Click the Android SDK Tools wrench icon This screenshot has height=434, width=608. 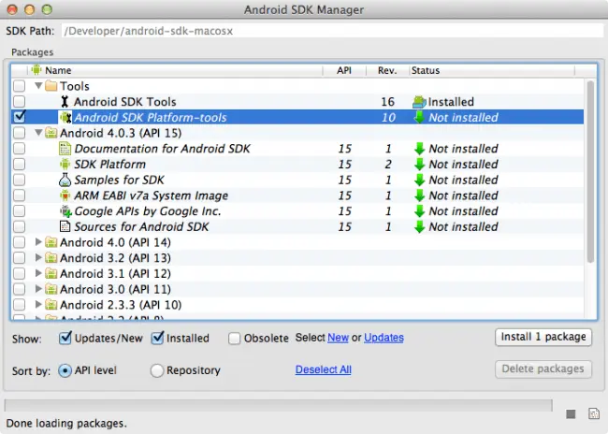65,102
